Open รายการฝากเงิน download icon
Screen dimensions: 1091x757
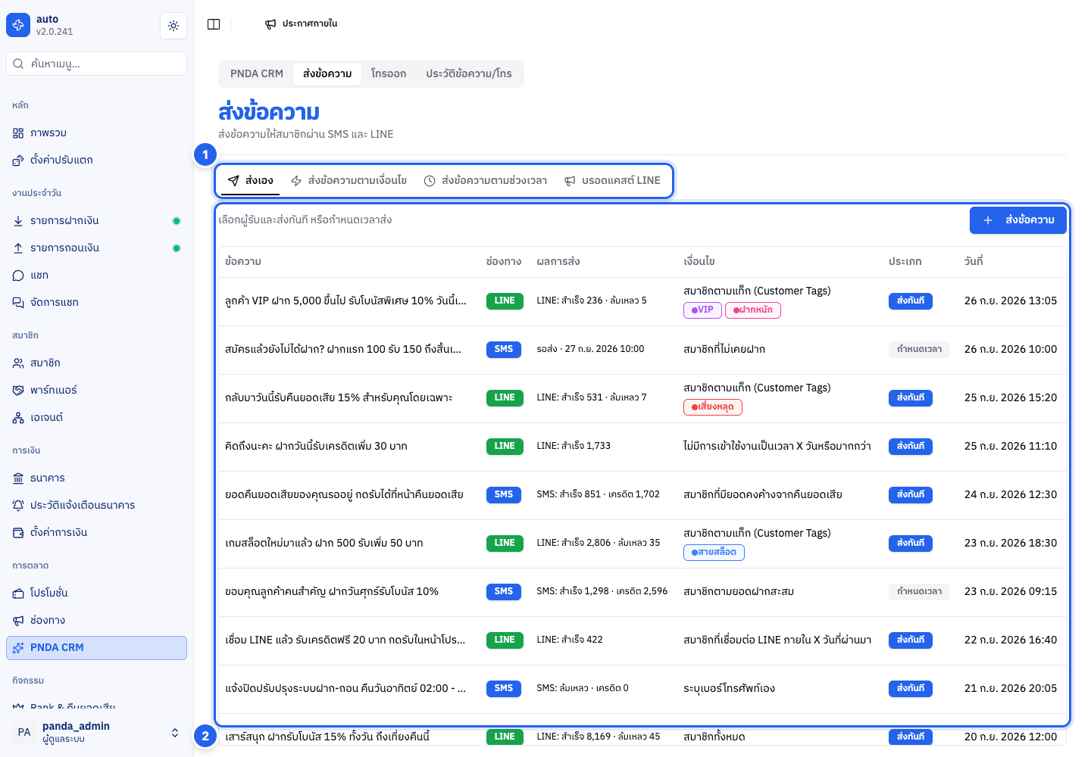coord(18,221)
